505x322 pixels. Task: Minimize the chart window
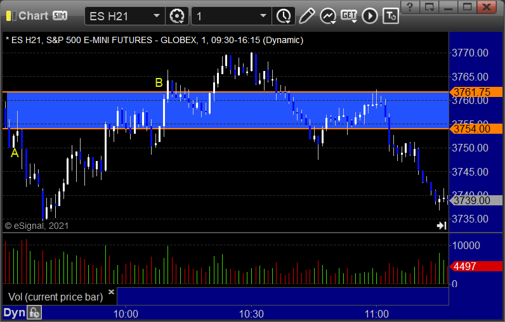(449, 7)
